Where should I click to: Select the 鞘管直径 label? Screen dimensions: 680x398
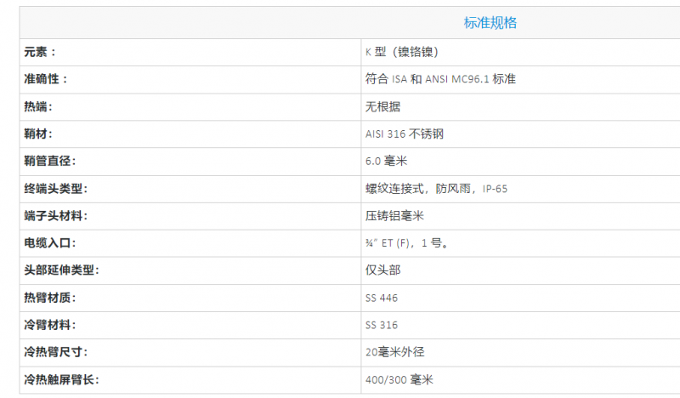(x=50, y=161)
